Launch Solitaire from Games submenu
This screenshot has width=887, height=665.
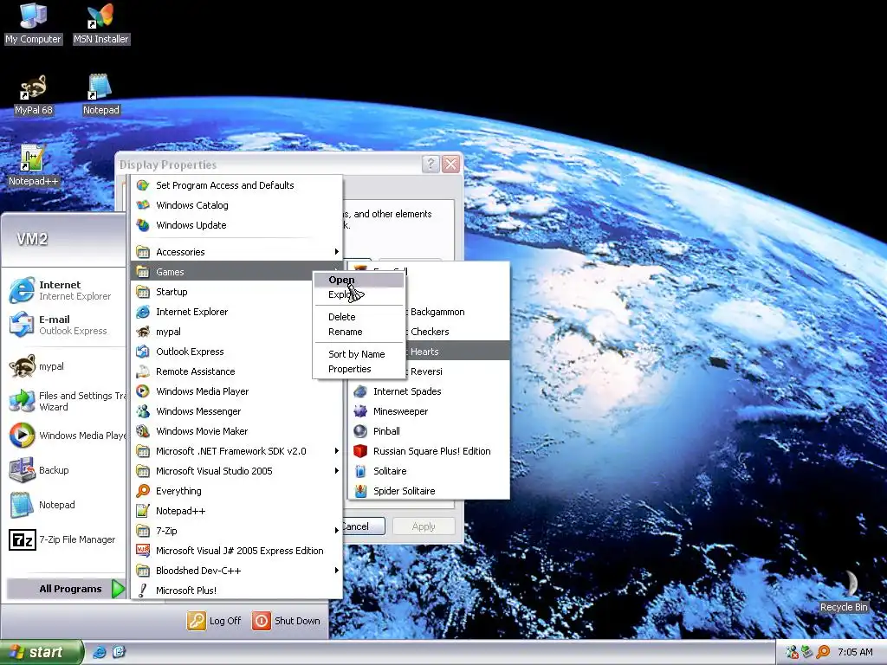coord(429,471)
